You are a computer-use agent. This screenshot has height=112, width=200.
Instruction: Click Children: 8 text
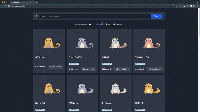[x=73, y=69]
